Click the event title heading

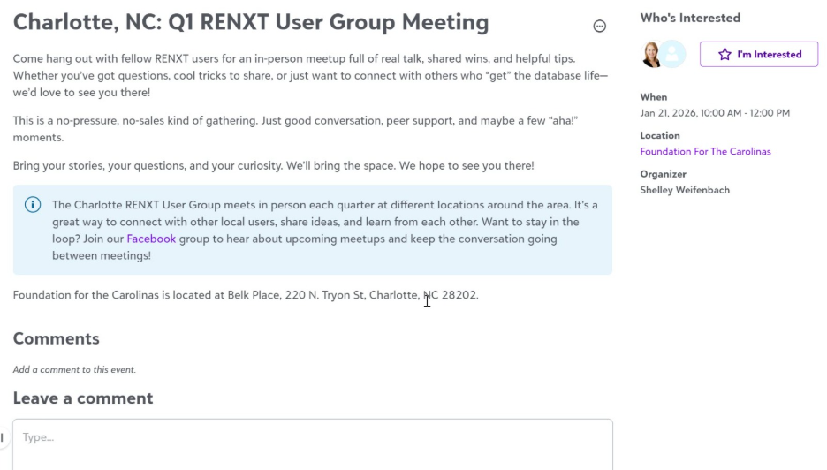[250, 22]
